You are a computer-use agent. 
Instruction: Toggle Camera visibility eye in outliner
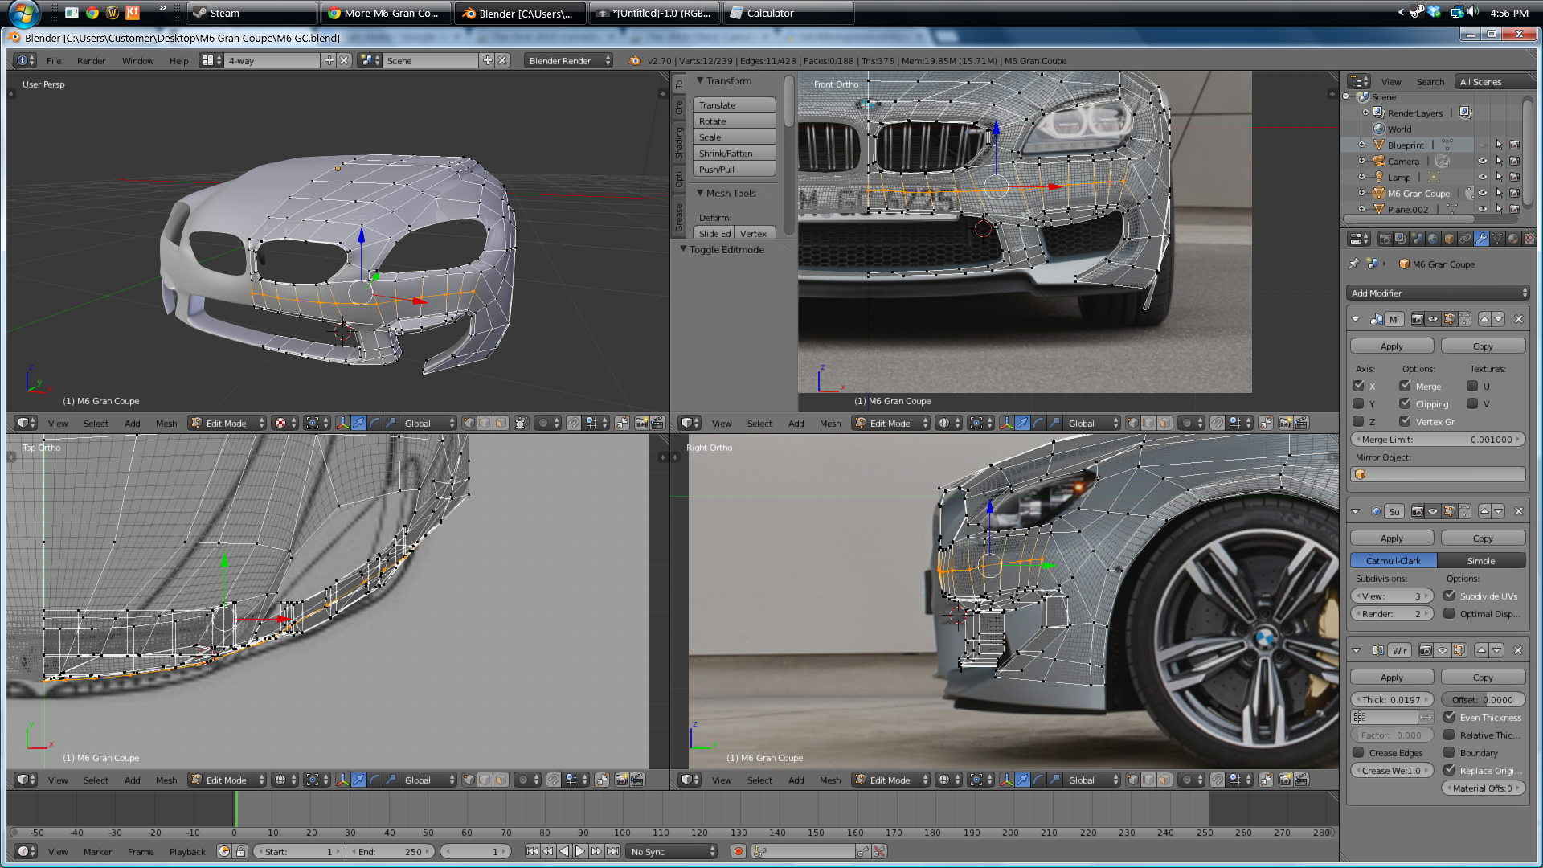(x=1483, y=161)
